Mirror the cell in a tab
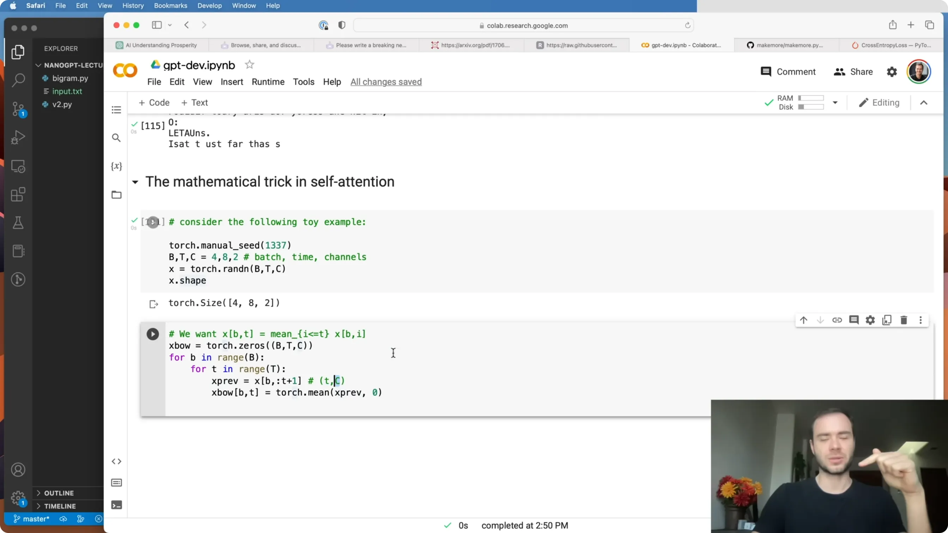This screenshot has height=533, width=948. 887,320
